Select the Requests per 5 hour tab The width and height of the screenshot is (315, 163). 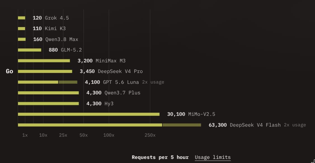point(160,157)
